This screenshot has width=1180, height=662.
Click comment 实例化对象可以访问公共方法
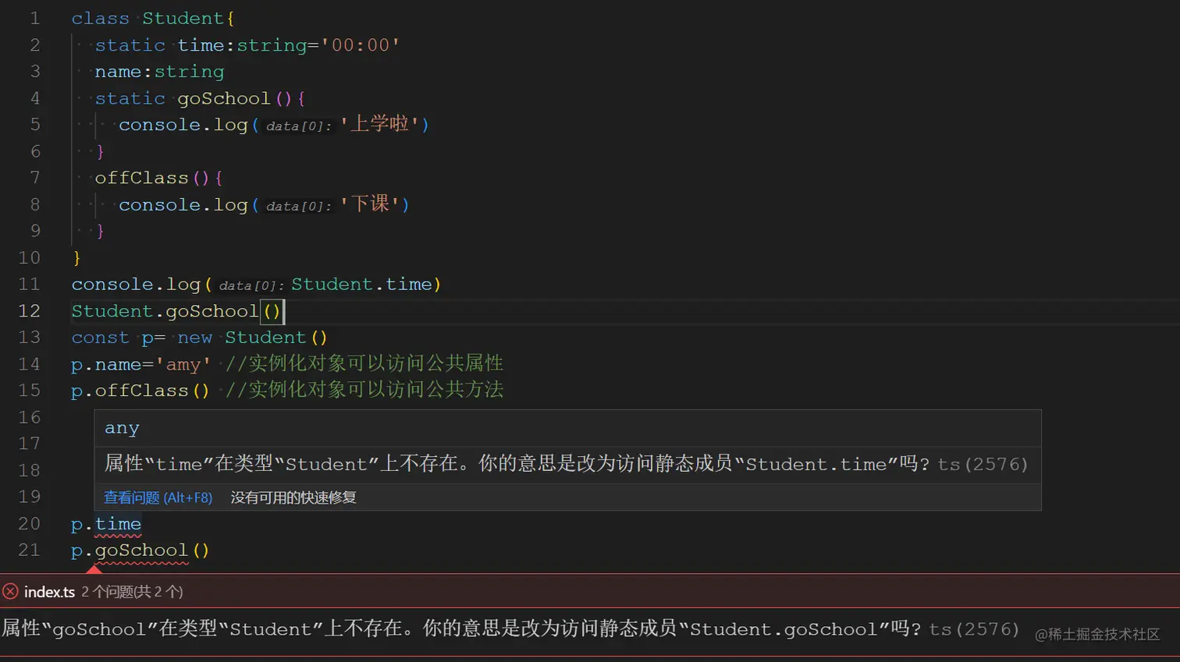[x=364, y=390]
